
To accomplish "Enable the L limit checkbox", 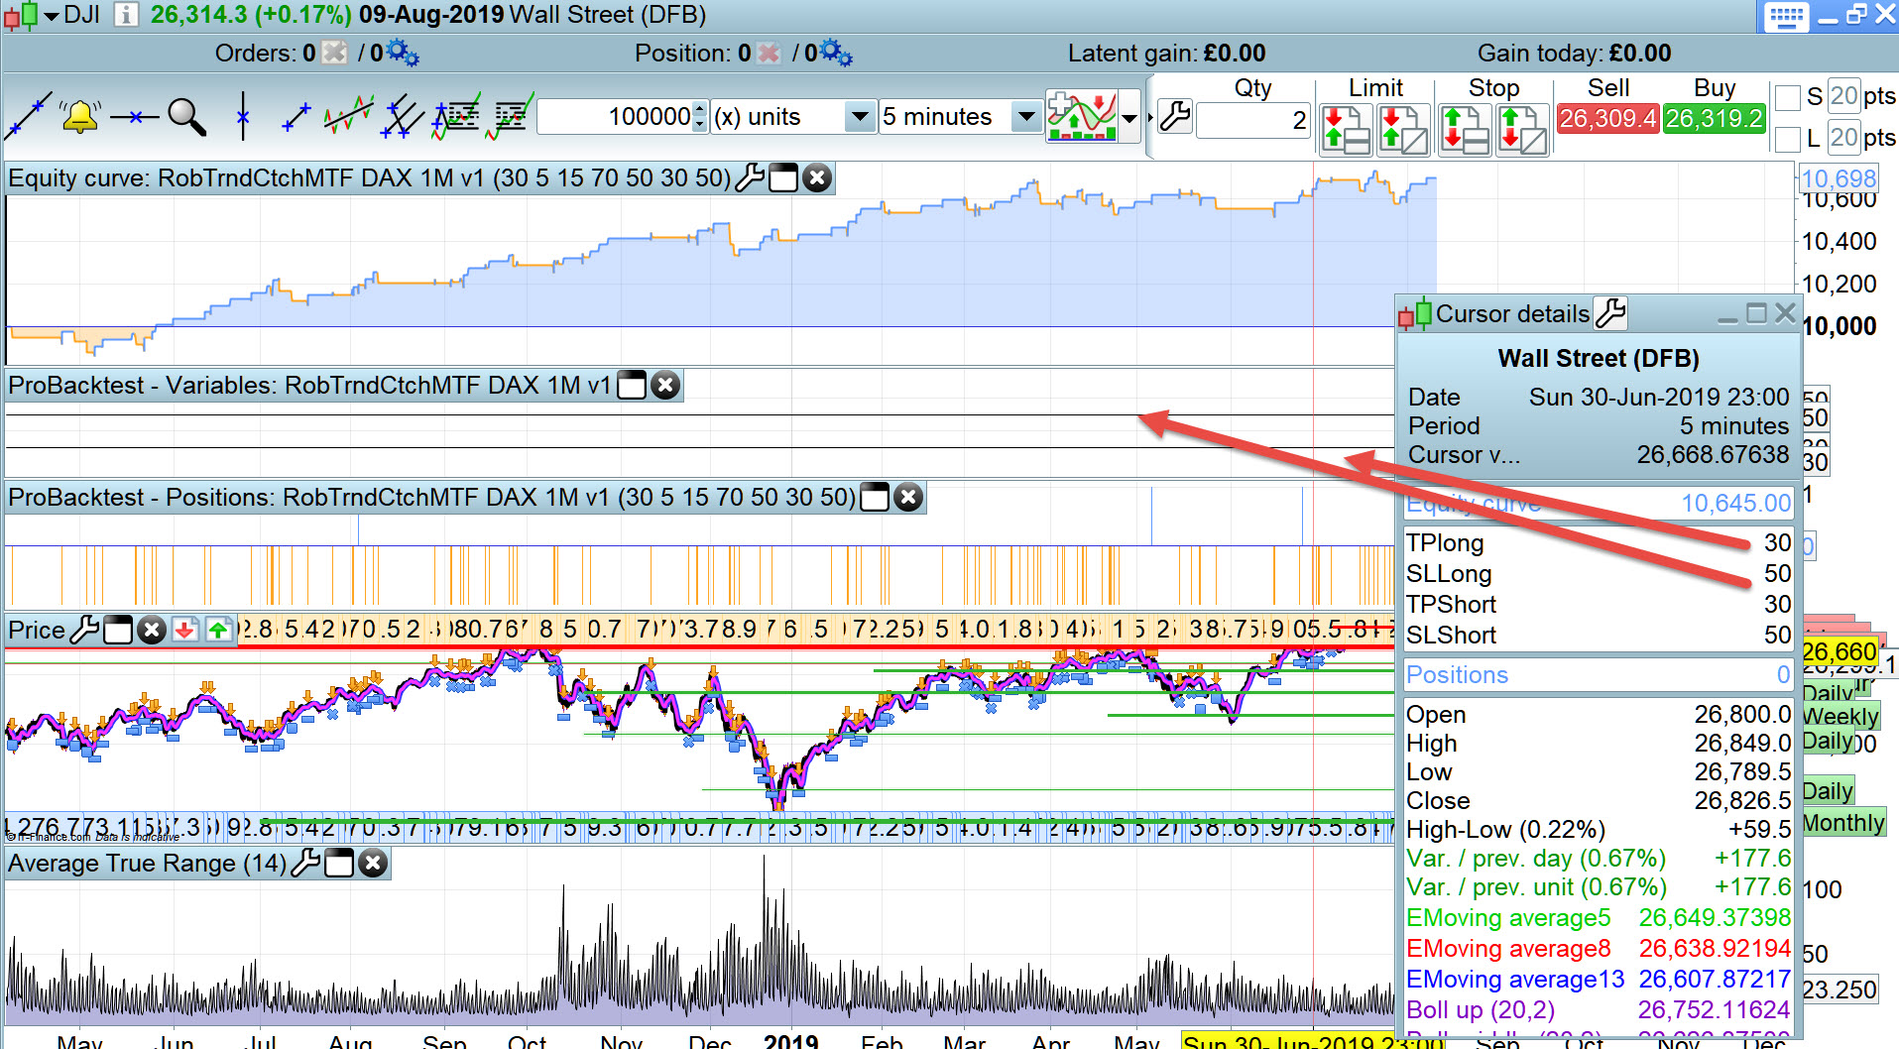I will pyautogui.click(x=1787, y=138).
